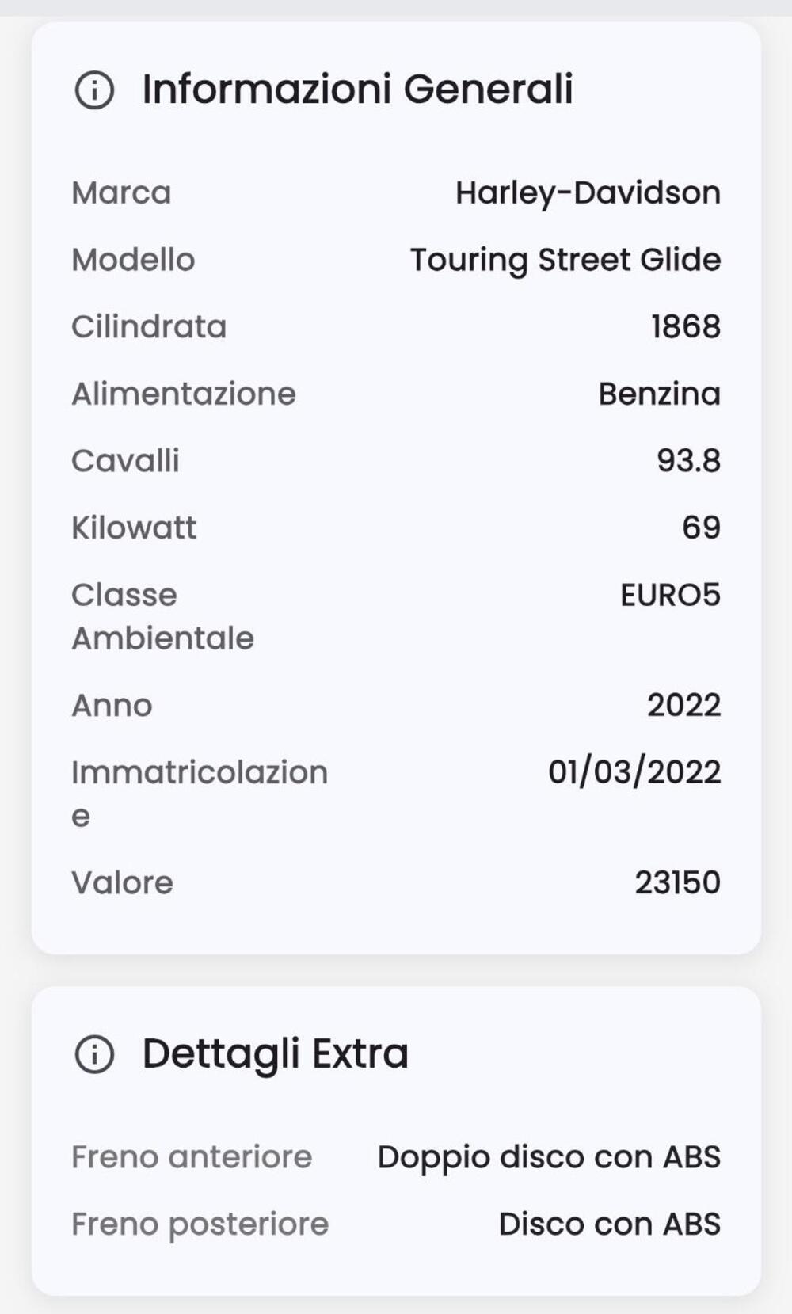The height and width of the screenshot is (1314, 792).
Task: Click the 93.8 horsepower value
Action: point(688,460)
